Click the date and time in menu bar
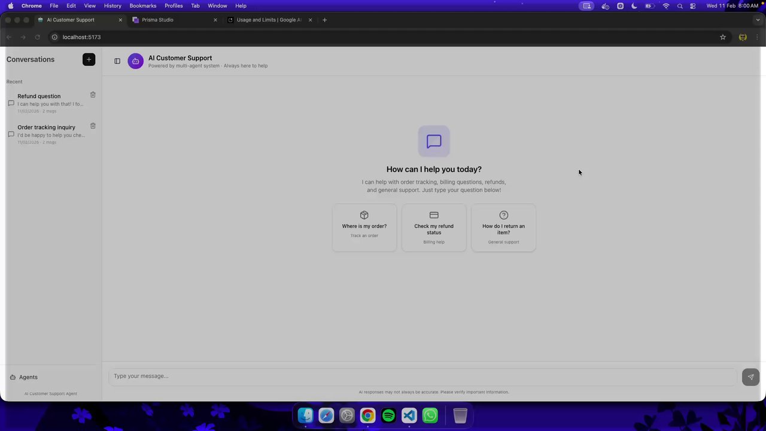 732,6
